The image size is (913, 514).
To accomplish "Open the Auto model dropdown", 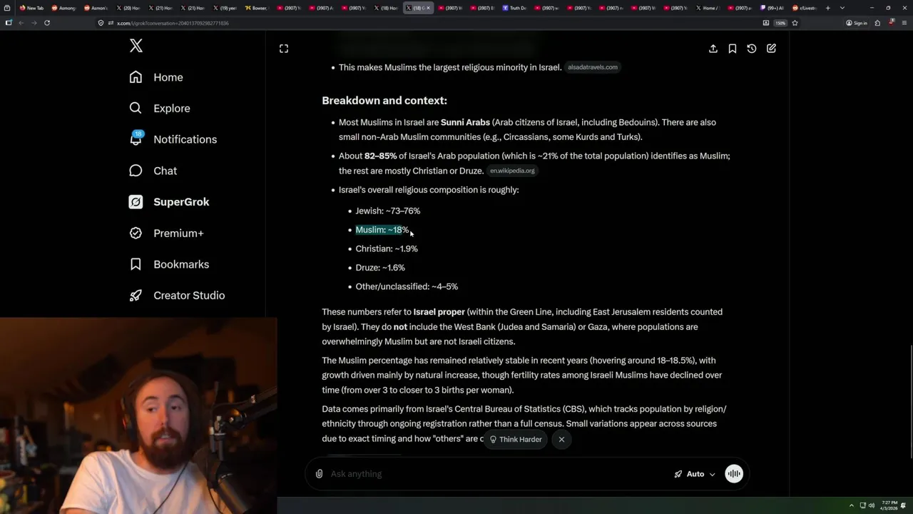I will [x=695, y=474].
